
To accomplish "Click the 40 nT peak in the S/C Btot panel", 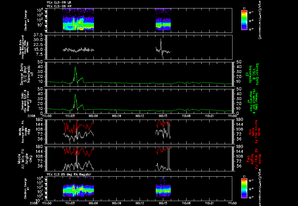I will [75, 67].
